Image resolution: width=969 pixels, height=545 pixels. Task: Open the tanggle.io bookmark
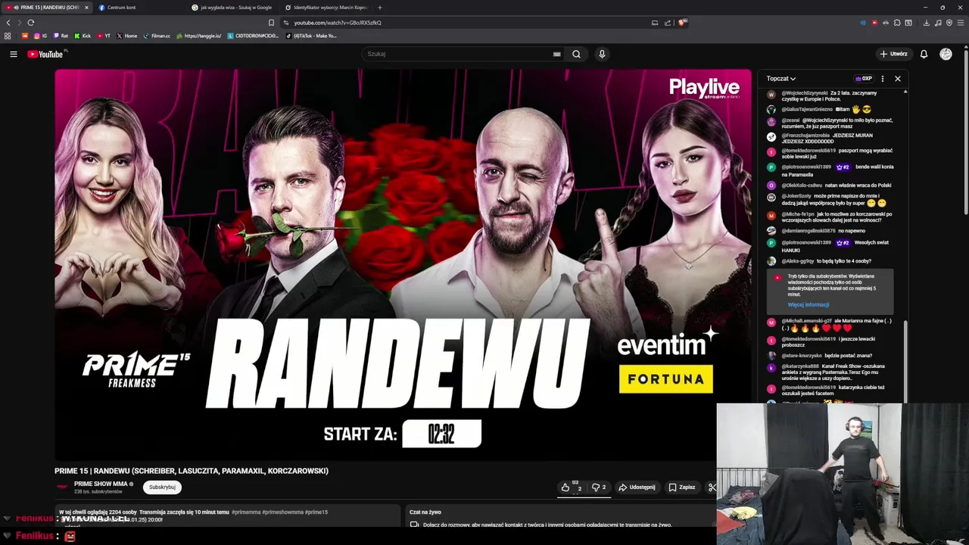coord(198,36)
